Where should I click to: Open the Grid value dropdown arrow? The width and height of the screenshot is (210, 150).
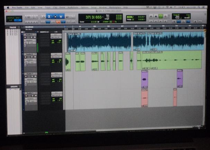[145, 17]
